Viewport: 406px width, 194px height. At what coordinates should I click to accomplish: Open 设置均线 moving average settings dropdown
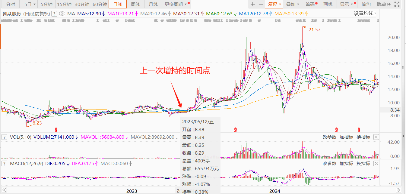(x=365, y=14)
